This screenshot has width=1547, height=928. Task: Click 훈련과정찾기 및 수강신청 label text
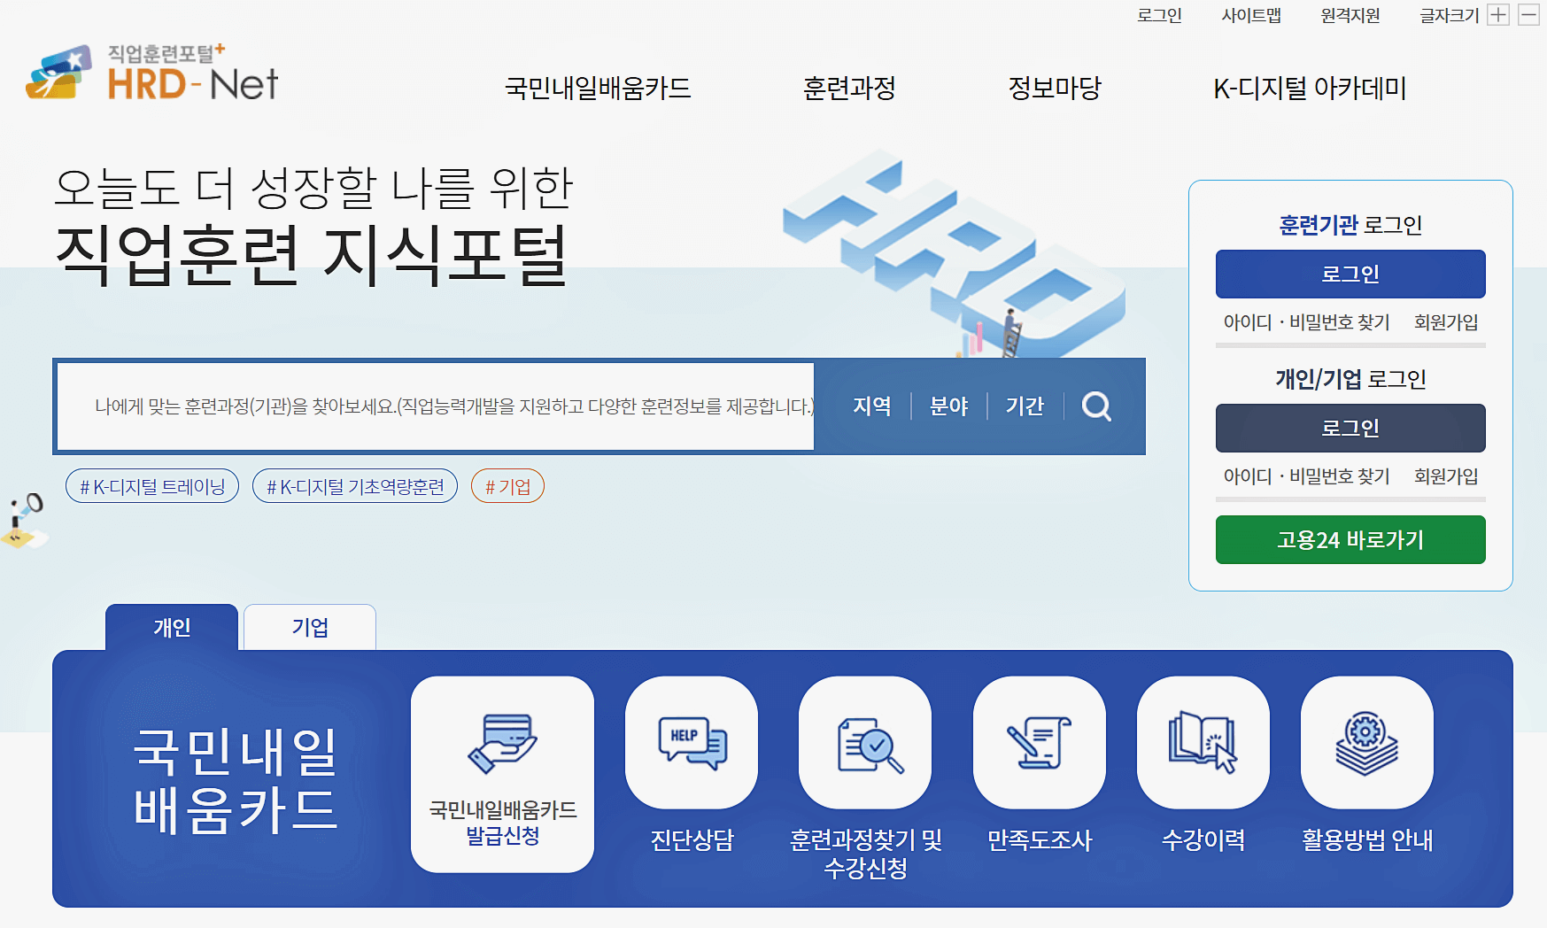(x=865, y=854)
